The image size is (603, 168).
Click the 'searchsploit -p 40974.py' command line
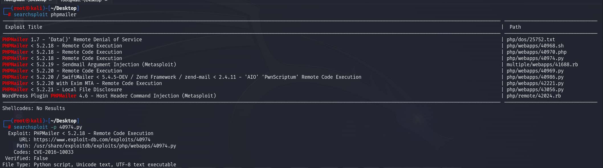coord(48,127)
